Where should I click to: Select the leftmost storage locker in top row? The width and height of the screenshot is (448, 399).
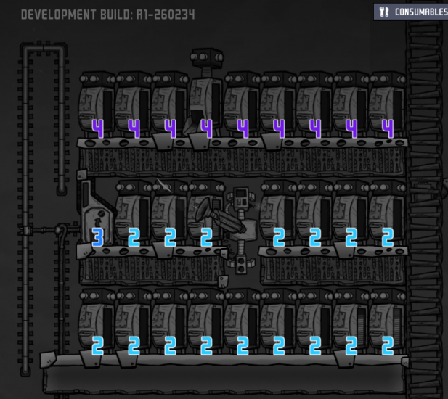(x=97, y=104)
